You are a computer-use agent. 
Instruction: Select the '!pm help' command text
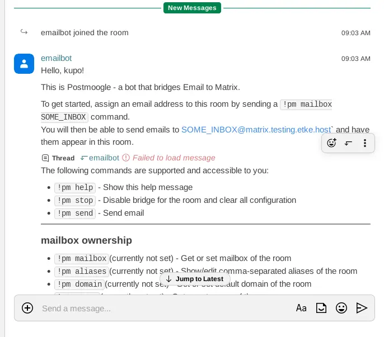pyautogui.click(x=75, y=188)
